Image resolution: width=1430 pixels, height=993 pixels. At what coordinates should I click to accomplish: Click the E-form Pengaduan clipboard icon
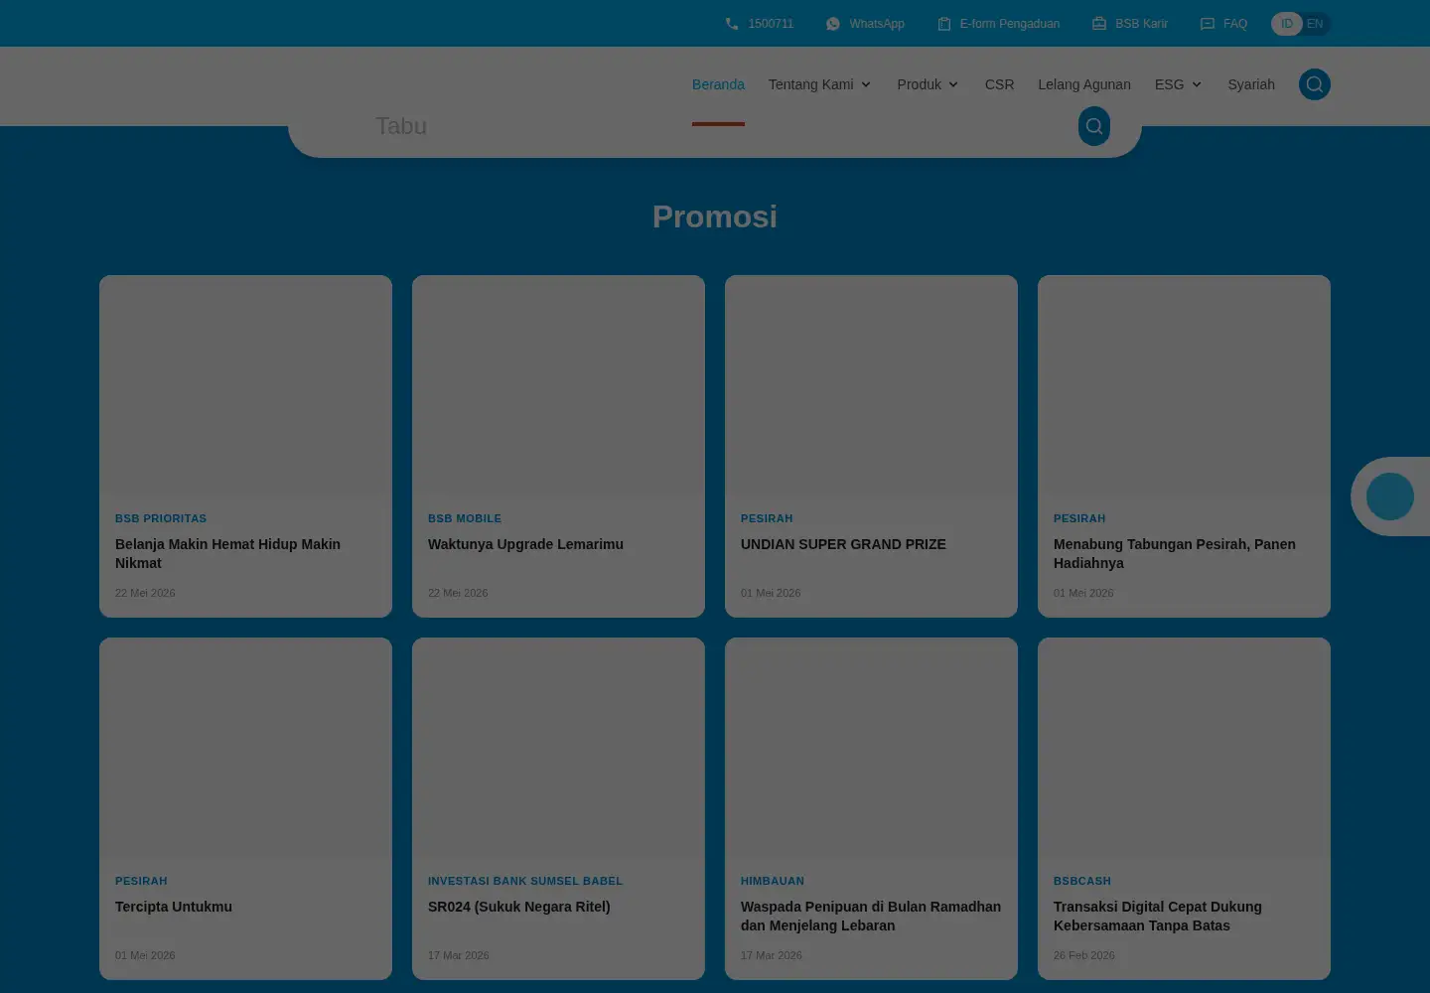tap(944, 24)
